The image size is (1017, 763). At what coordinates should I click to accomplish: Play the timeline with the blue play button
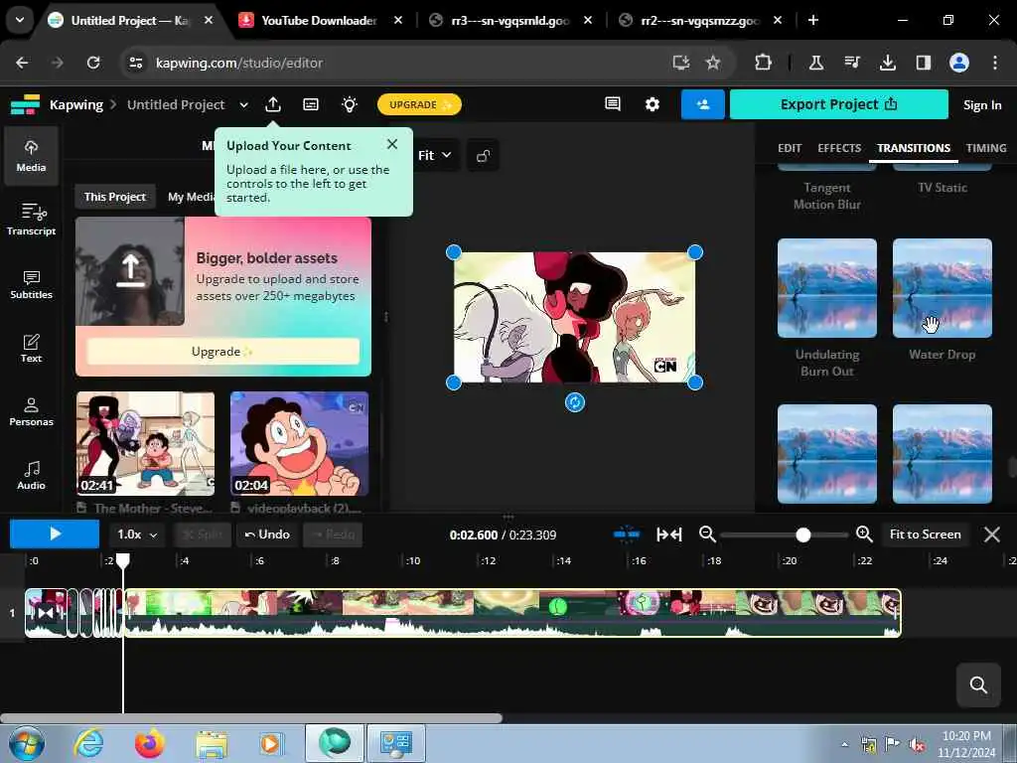click(x=55, y=534)
